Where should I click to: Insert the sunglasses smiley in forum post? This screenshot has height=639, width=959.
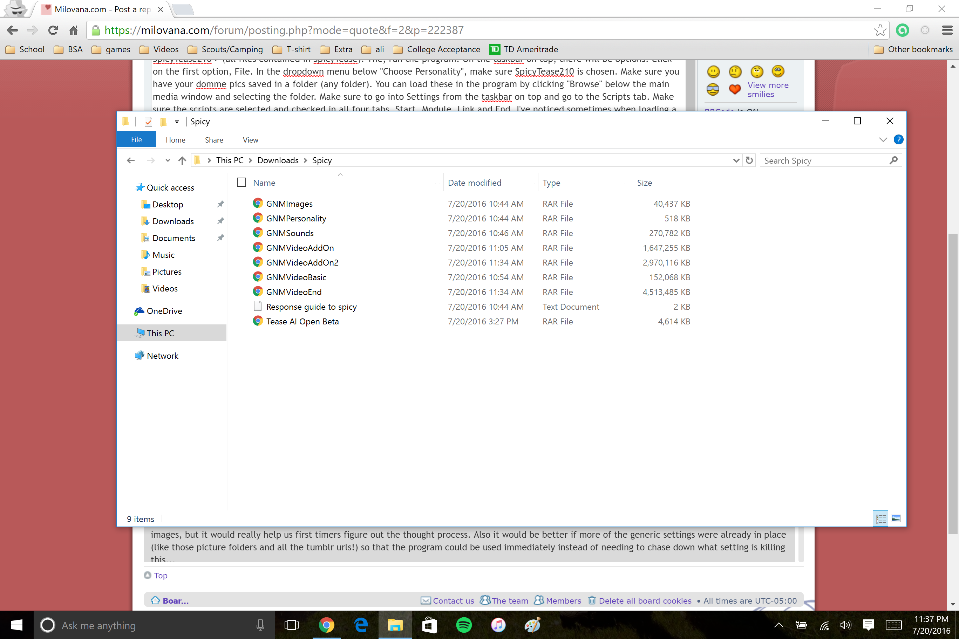tap(713, 89)
